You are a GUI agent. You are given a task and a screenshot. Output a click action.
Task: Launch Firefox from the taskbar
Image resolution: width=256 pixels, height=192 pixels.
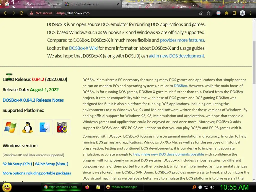pyautogui.click(x=87, y=187)
